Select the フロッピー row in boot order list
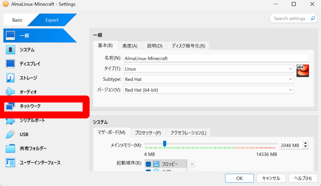Screen dimensions: 321x186 point(166,164)
